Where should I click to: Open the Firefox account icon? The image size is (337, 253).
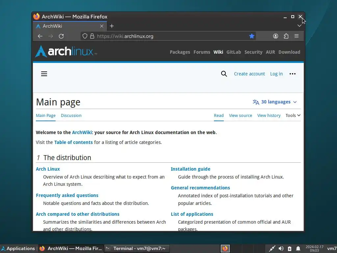[275, 36]
